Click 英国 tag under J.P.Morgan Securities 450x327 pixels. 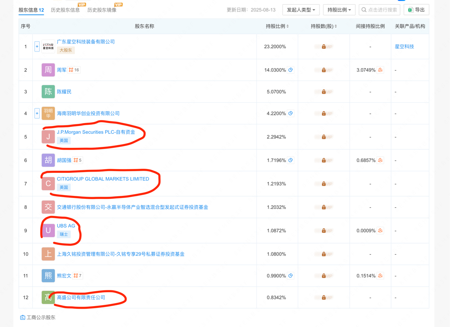click(64, 141)
